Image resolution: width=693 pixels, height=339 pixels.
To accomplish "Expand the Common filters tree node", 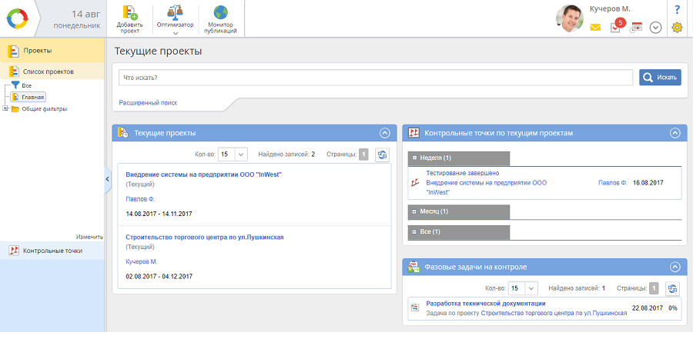I will click(x=5, y=108).
